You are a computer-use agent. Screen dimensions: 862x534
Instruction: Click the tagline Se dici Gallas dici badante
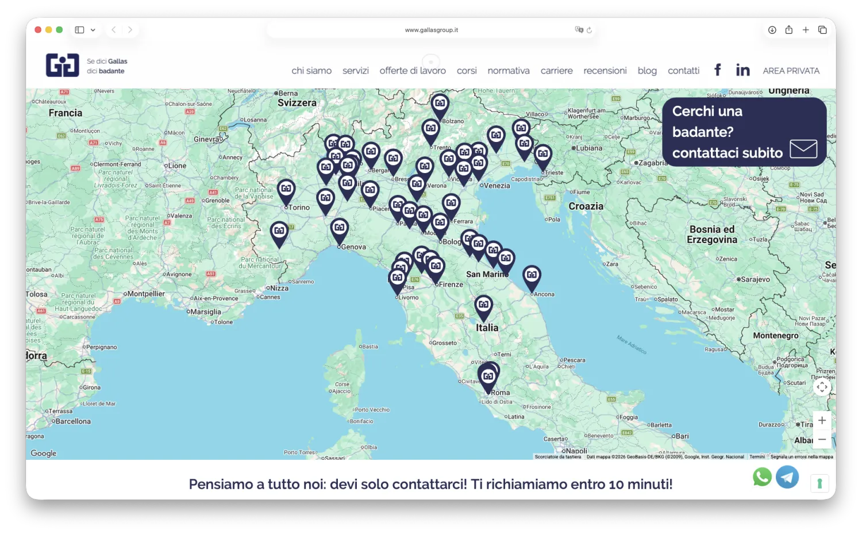tap(107, 66)
